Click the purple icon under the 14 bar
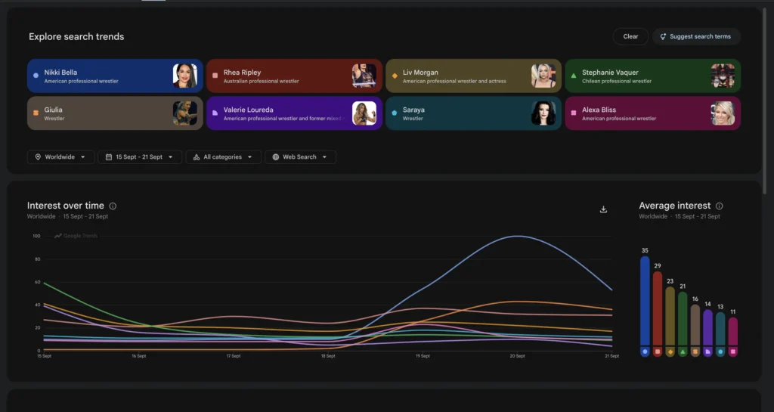The width and height of the screenshot is (774, 412). pos(707,352)
